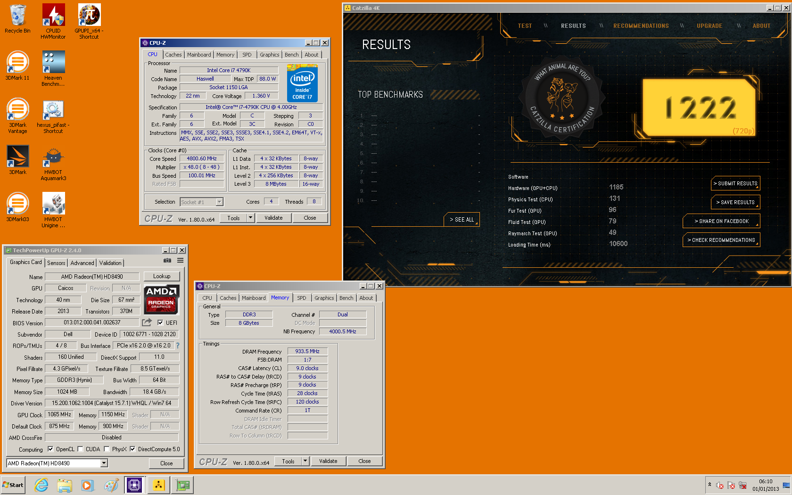Click GPU-Z screenshot camera icon
The width and height of the screenshot is (792, 495).
point(167,260)
